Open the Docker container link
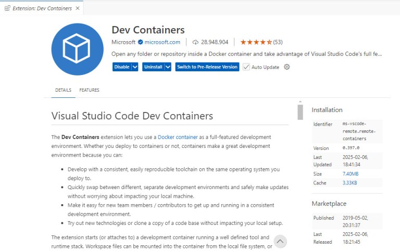The width and height of the screenshot is (400, 251). coord(178,137)
